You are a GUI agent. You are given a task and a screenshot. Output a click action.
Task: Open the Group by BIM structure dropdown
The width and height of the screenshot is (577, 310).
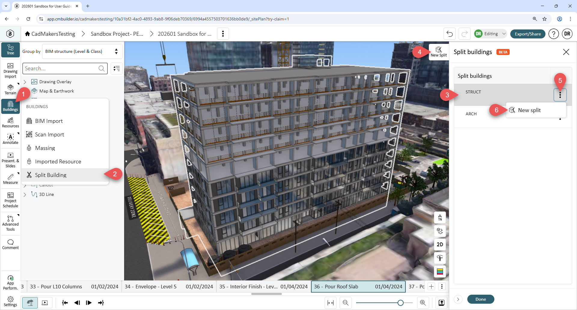[82, 51]
